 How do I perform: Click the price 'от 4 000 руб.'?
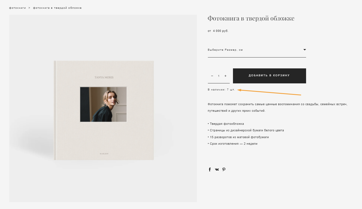[218, 31]
